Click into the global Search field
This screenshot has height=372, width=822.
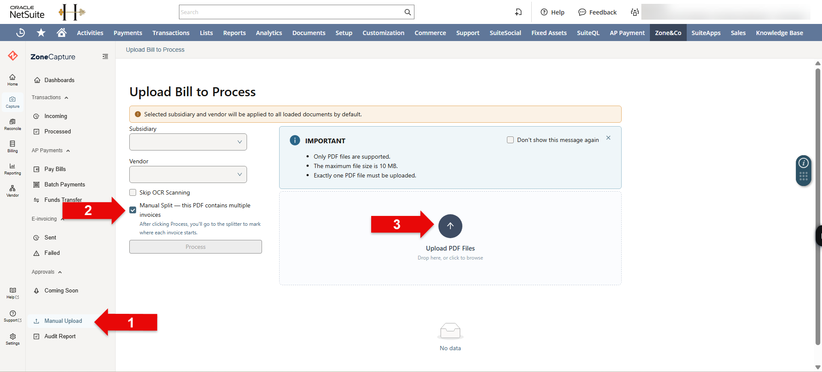[291, 12]
